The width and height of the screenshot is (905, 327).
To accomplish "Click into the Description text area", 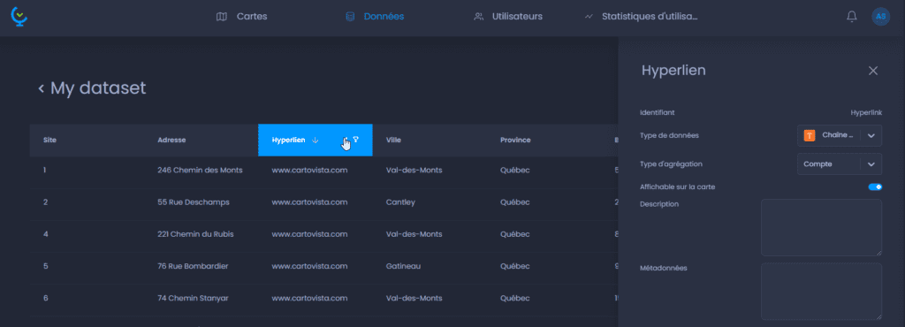I will [x=821, y=227].
